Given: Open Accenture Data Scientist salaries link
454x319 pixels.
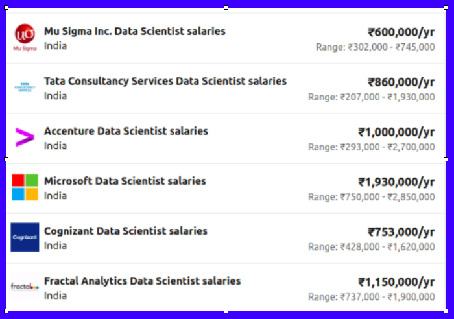Looking at the screenshot, I should (x=126, y=131).
